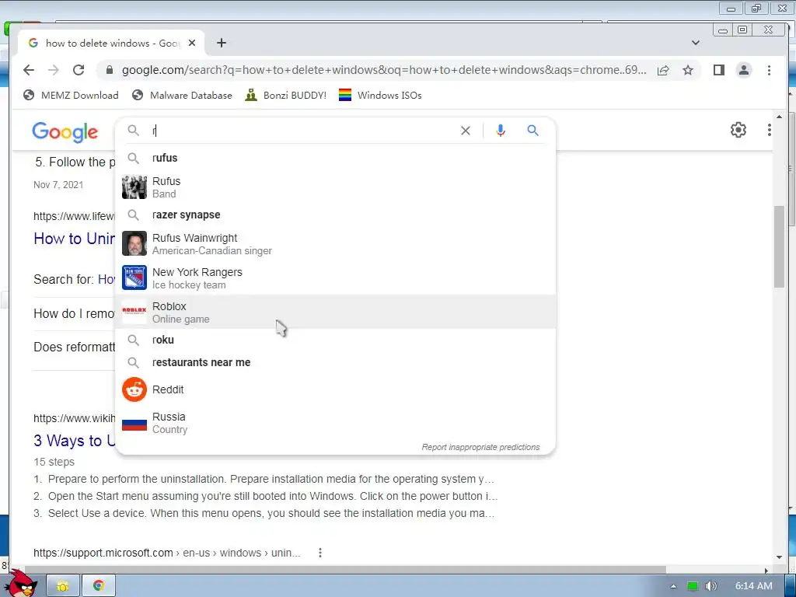Click the Angry Birds start button
This screenshot has width=796, height=597.
point(21,584)
